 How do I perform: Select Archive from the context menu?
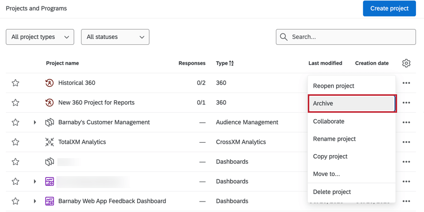pos(352,103)
